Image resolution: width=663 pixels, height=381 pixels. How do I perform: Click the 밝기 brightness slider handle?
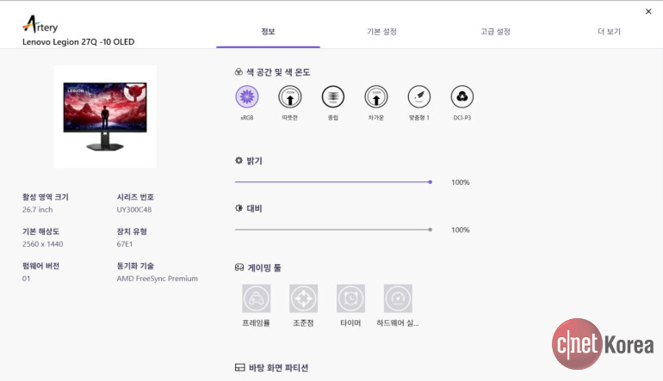(x=430, y=182)
